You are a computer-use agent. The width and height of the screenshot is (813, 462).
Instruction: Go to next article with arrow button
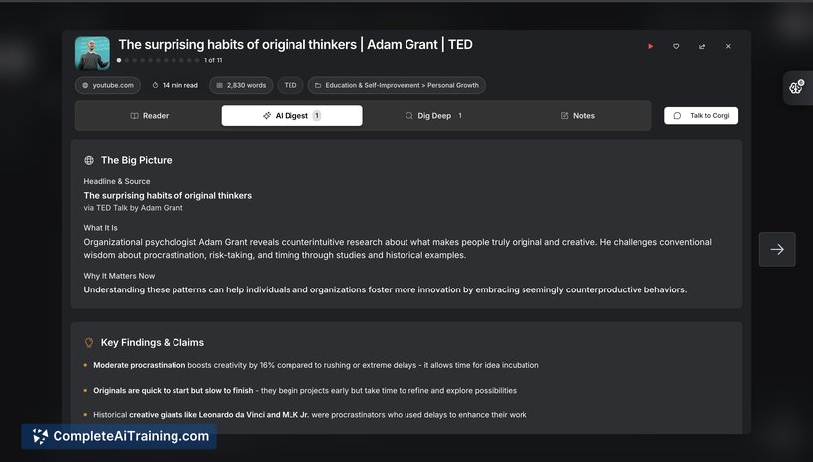(777, 250)
